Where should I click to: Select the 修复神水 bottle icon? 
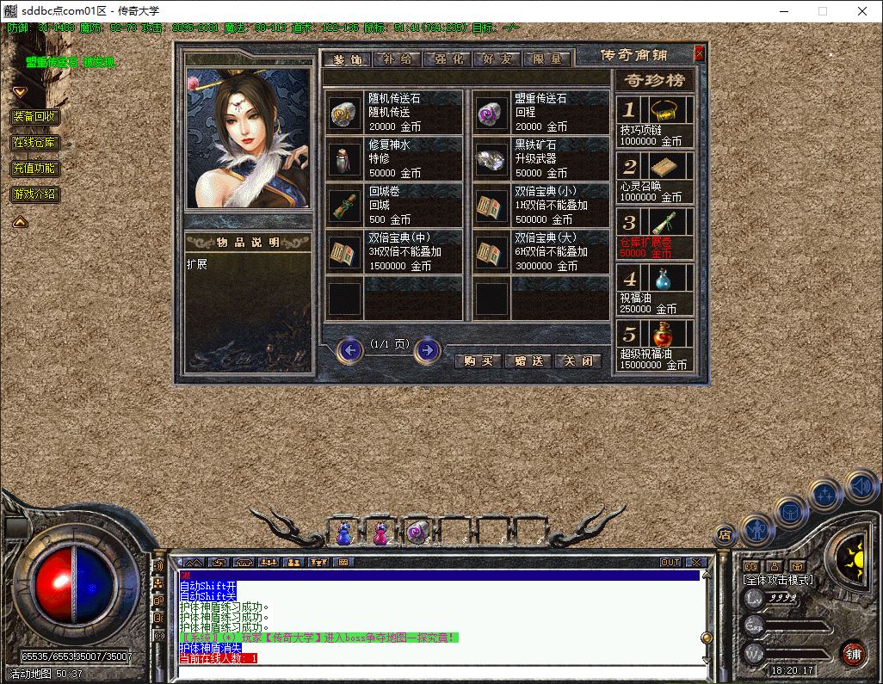point(344,159)
